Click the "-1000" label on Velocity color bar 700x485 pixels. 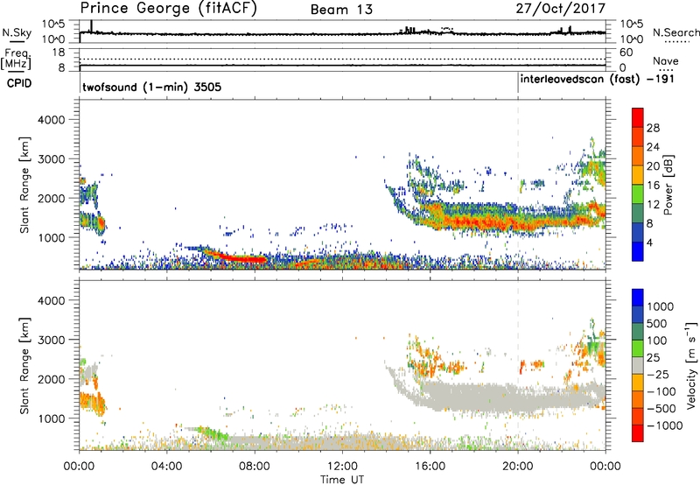coord(664,425)
